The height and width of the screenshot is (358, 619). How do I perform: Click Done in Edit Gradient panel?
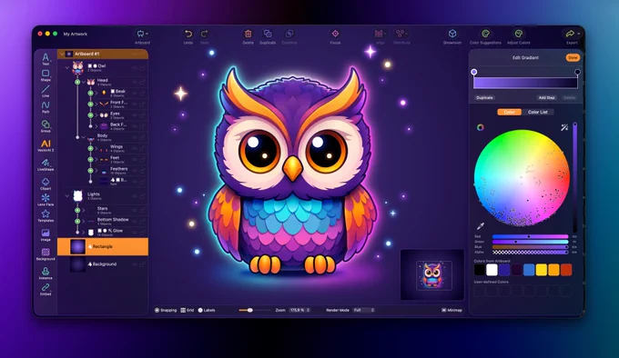tap(573, 57)
